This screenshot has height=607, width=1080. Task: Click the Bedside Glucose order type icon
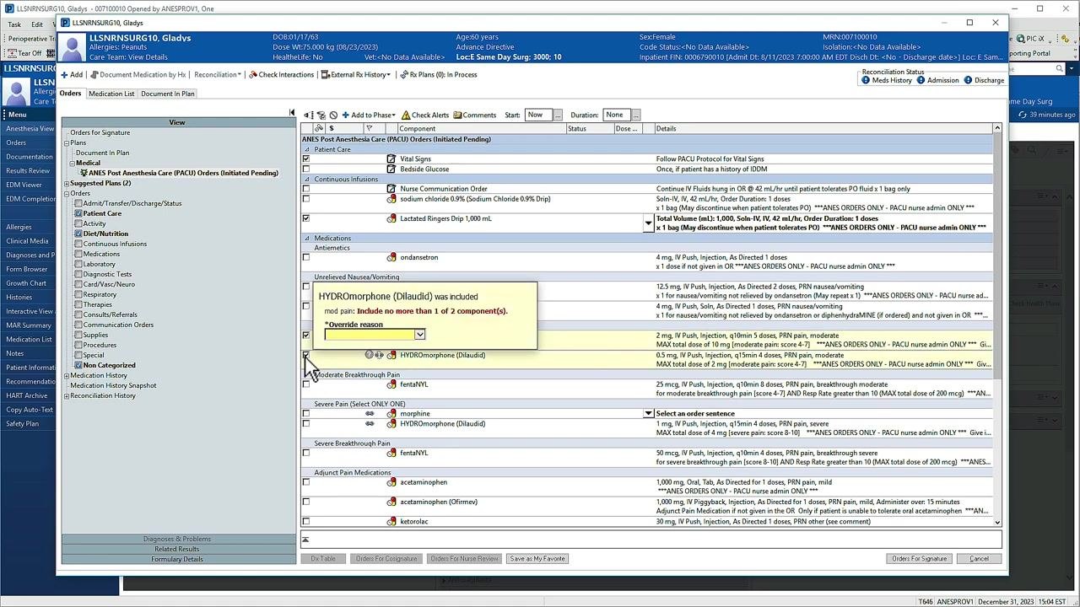pos(391,169)
